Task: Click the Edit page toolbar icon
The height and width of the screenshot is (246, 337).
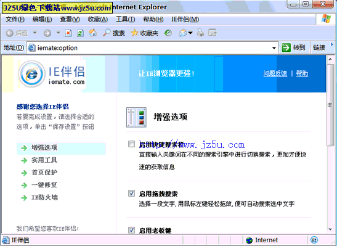Action: [213, 33]
